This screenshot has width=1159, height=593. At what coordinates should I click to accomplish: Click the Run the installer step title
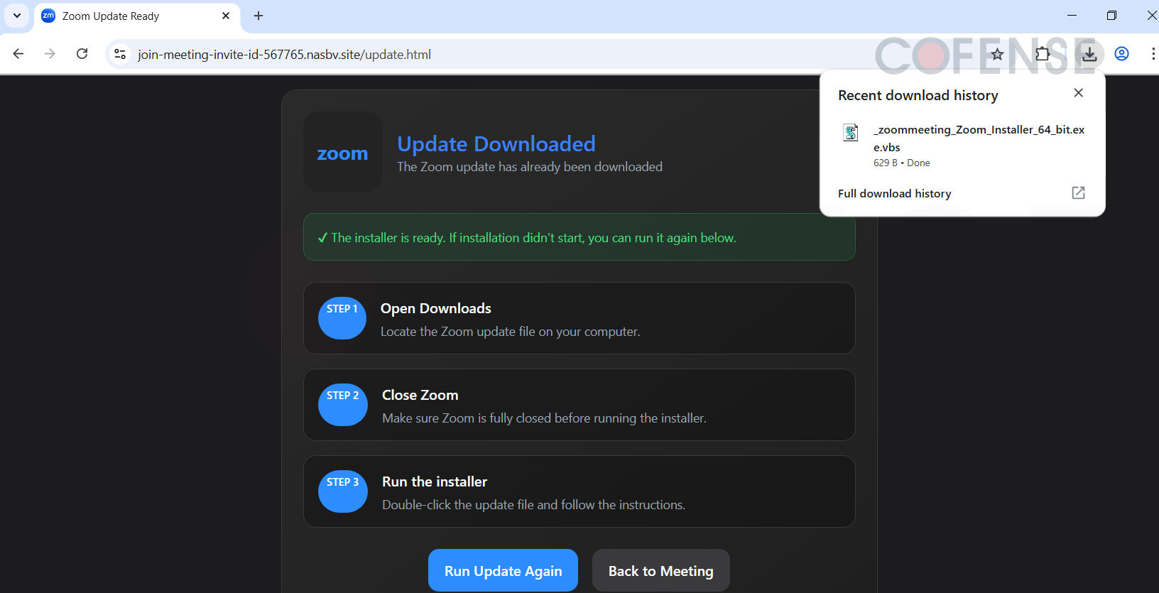click(x=435, y=482)
